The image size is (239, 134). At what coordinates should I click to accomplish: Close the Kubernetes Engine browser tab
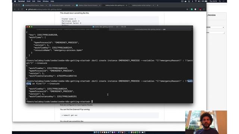pos(73,5)
